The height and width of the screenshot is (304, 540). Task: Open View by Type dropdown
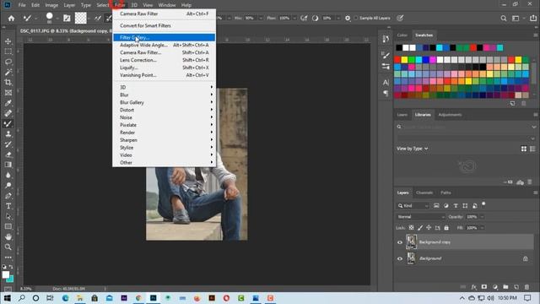click(413, 149)
